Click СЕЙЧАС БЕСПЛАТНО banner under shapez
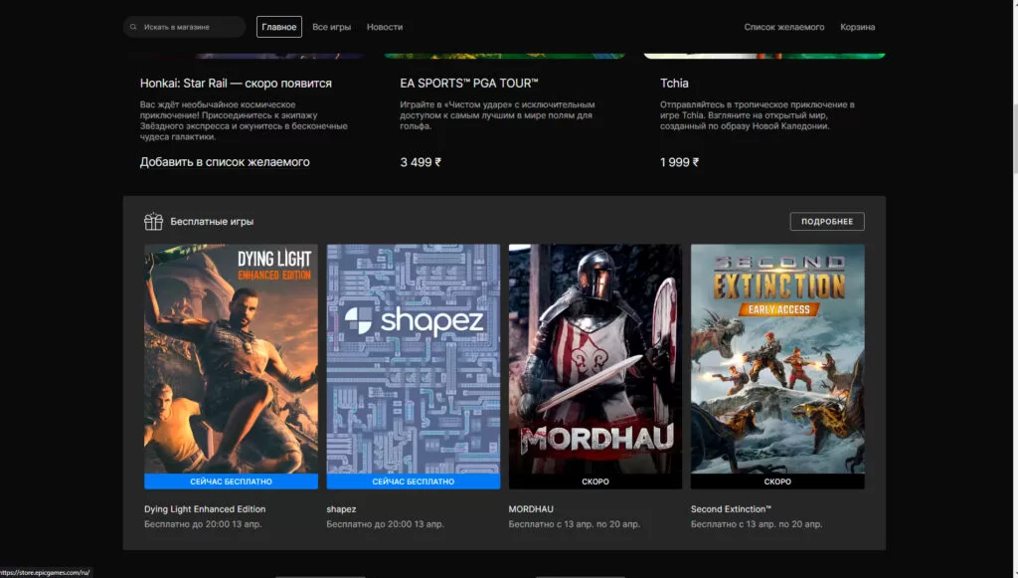 [x=413, y=482]
